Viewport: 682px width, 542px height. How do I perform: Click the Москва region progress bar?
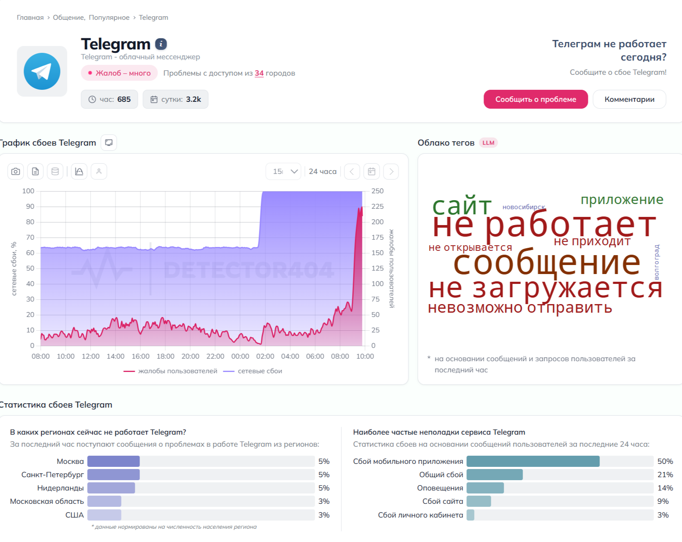point(201,461)
